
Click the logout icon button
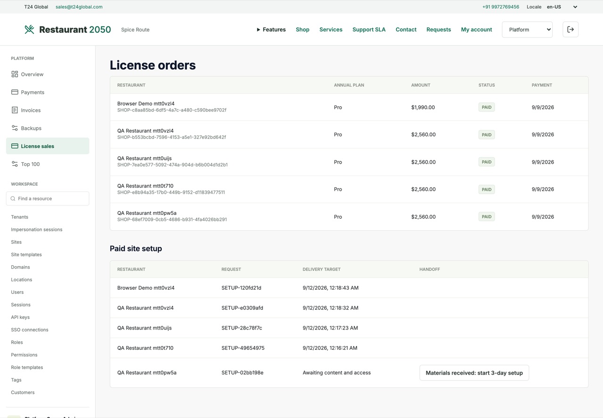point(570,30)
